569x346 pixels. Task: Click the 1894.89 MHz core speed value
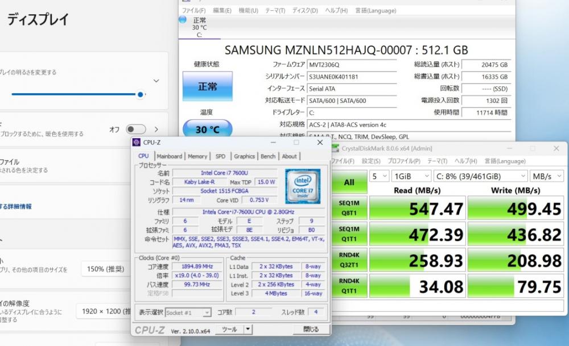197,266
